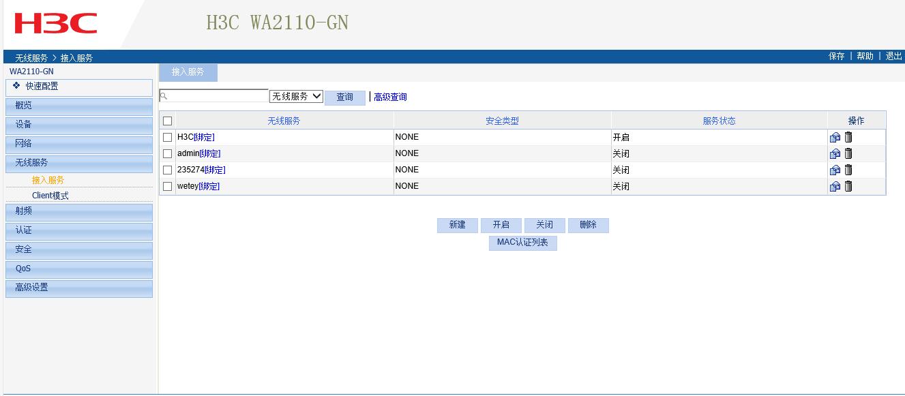This screenshot has height=396, width=905.
Task: Expand the QoS sidebar section
Action: (79, 269)
